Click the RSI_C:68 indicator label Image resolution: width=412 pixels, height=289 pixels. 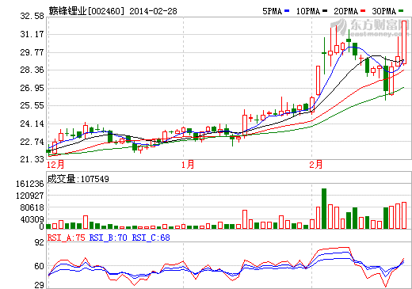click(151, 238)
